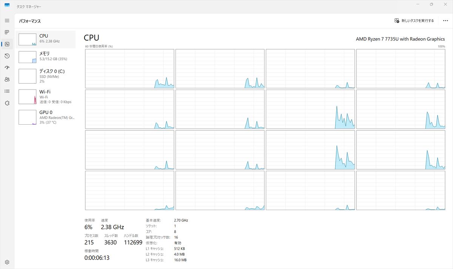This screenshot has width=453, height=269.
Task: Open the hamburger navigation menu
Action: pos(7,20)
